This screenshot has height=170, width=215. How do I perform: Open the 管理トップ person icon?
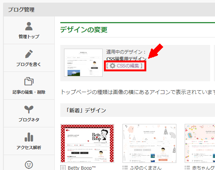[x=29, y=26]
